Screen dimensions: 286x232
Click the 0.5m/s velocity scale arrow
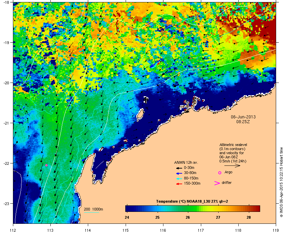(232, 165)
